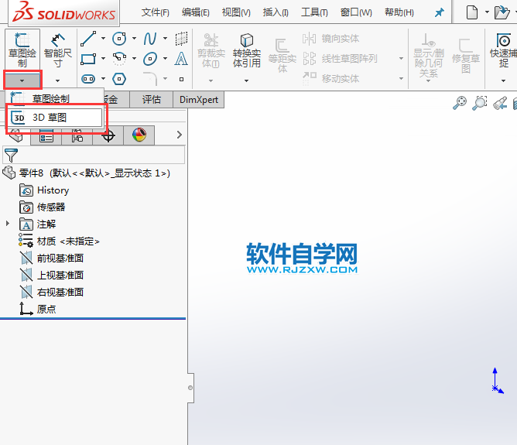Image resolution: width=517 pixels, height=445 pixels.
Task: Select 前视基准面 front plane
Action: click(52, 258)
